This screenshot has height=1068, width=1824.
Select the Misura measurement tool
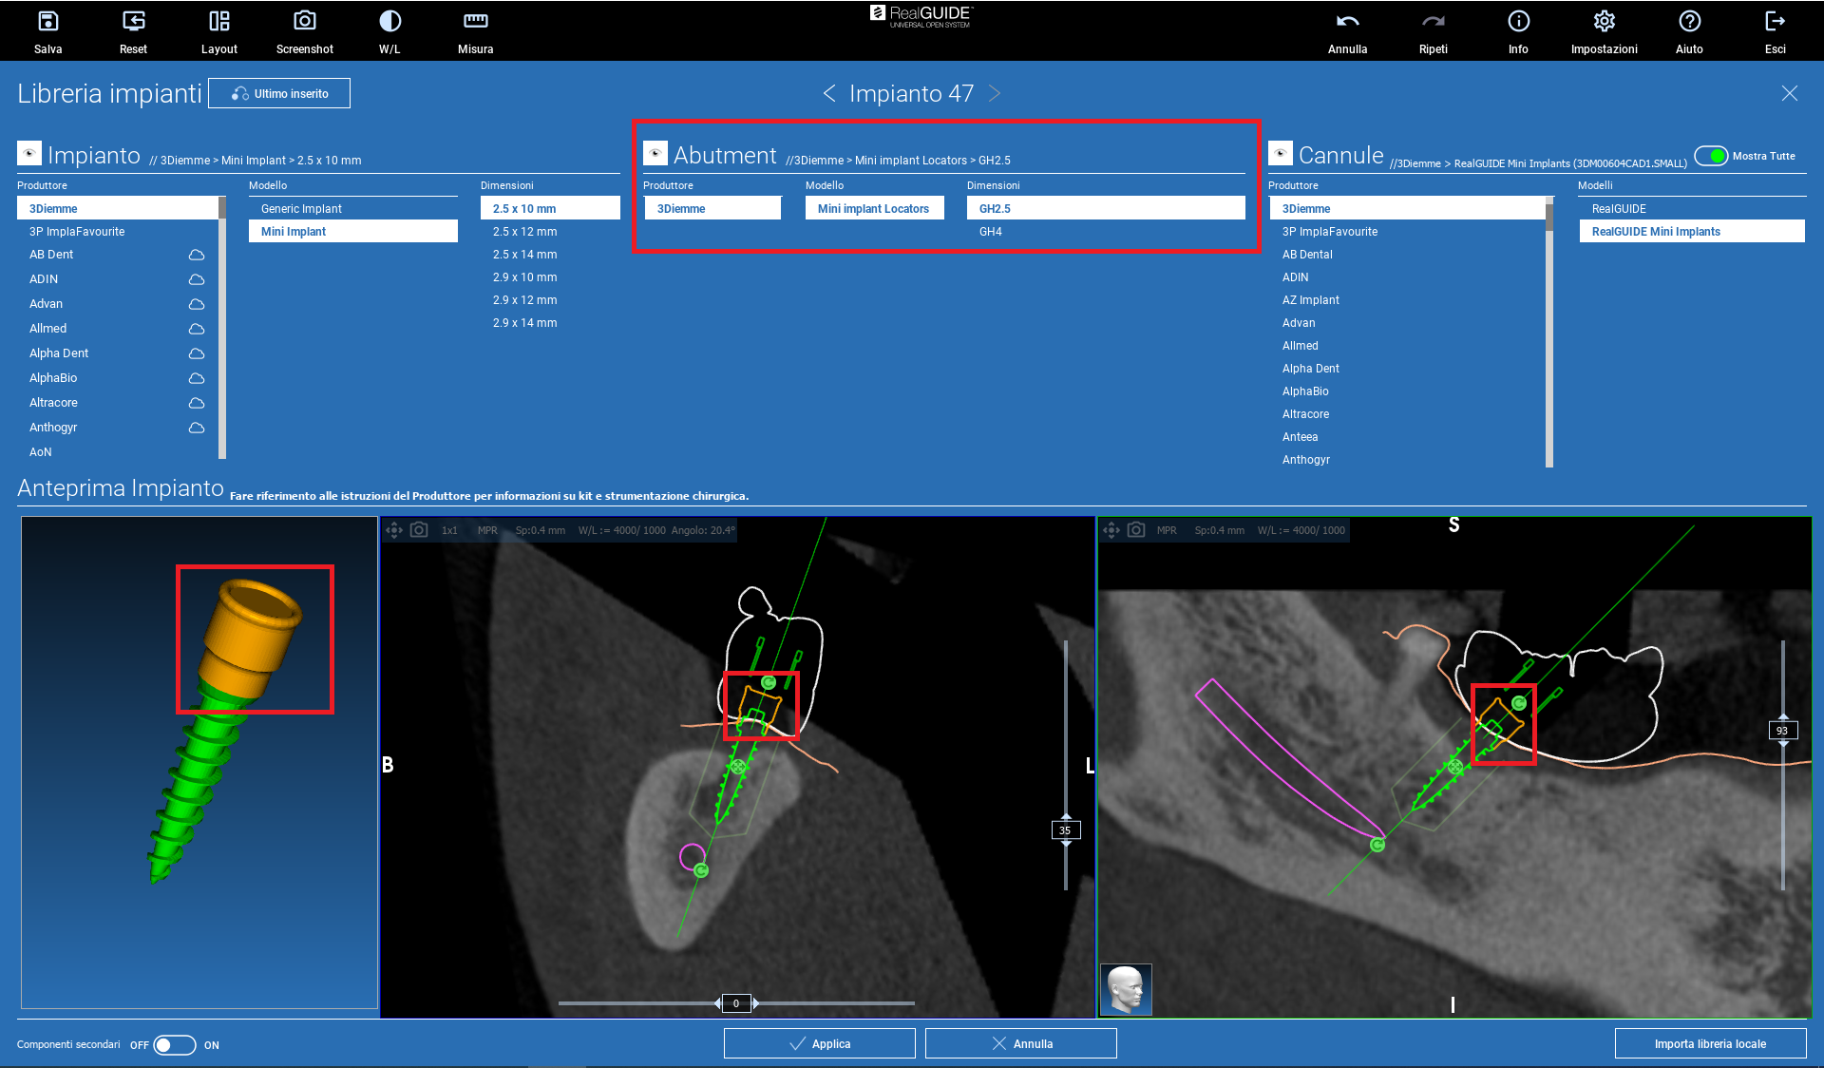click(475, 22)
